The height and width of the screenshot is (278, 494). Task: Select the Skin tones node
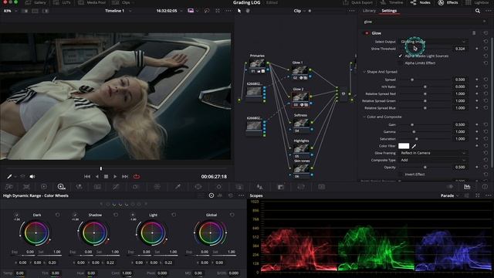[301, 168]
